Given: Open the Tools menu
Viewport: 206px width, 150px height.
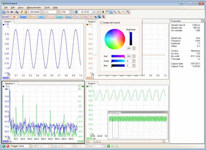Looking at the screenshot, I should tap(47, 8).
